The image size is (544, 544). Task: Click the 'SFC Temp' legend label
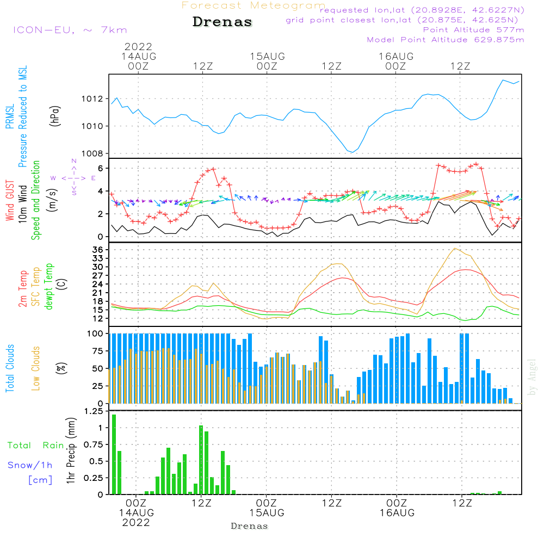(36, 287)
